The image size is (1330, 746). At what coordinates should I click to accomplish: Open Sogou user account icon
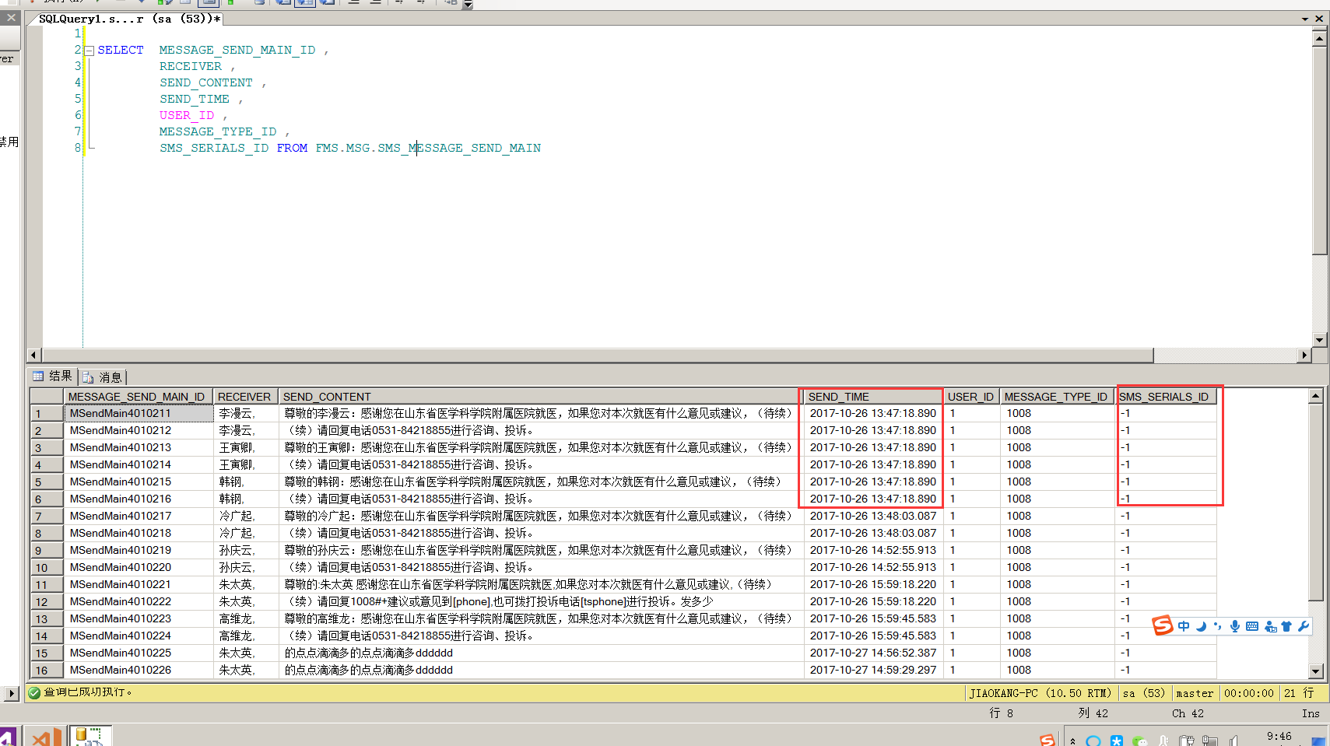coord(1270,626)
